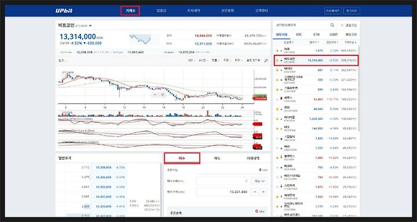
Task: Click the mini price trend chart thumbnail
Action: [140, 39]
